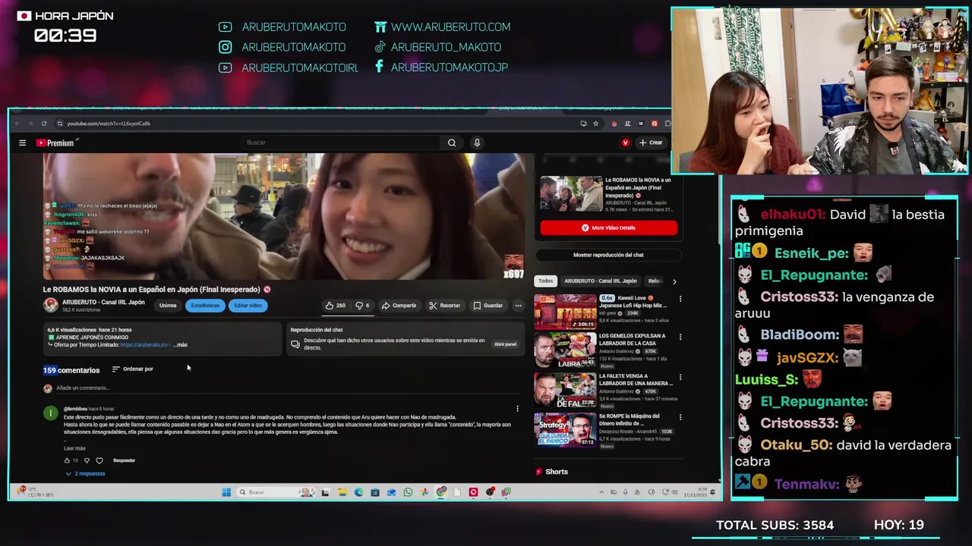Open options for the LA FALETE video
Viewport: 972px width, 546px height.
click(680, 377)
